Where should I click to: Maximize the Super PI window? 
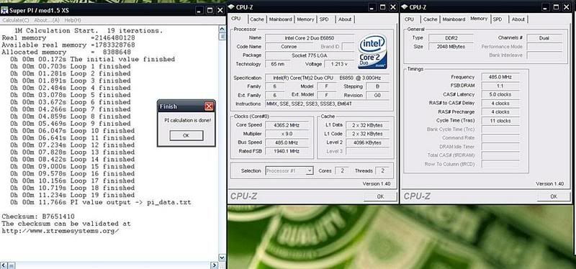coord(210,10)
